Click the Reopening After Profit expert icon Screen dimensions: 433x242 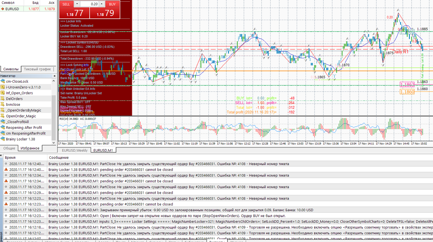click(x=3, y=128)
